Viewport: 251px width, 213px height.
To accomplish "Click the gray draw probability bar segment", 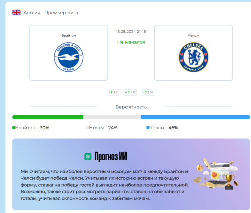I will pyautogui.click(x=112, y=117).
